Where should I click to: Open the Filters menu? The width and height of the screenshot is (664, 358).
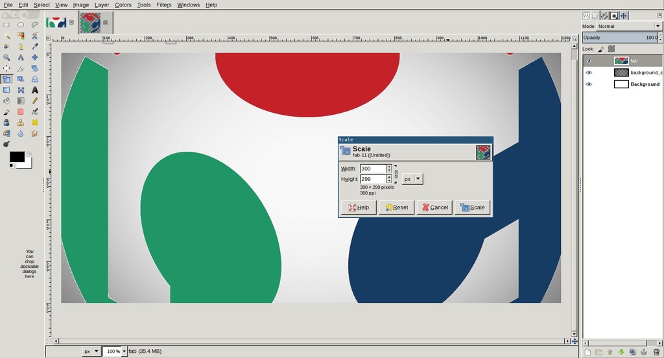click(164, 5)
